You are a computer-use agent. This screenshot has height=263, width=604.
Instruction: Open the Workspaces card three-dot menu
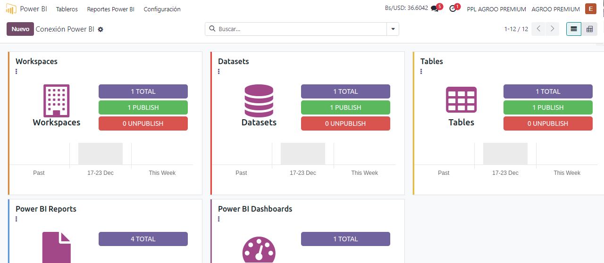point(17,72)
